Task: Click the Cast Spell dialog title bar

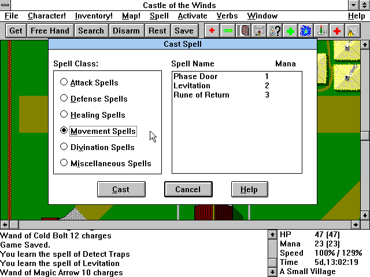Action: click(183, 44)
